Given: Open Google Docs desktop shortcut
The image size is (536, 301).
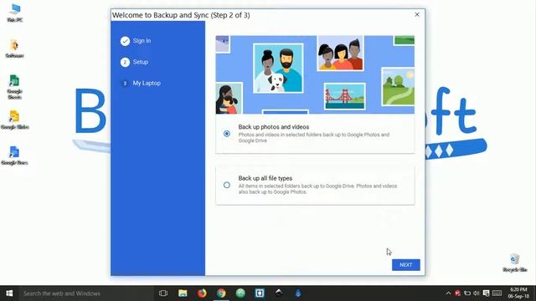Looking at the screenshot, I should [x=14, y=156].
